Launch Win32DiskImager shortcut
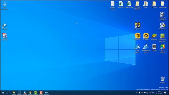This screenshot has width=169, height=95. tap(162, 26)
